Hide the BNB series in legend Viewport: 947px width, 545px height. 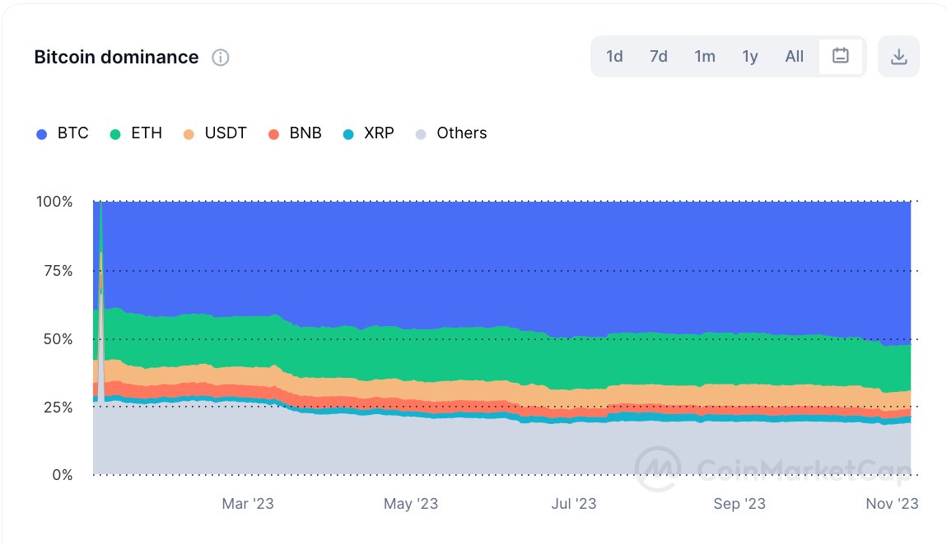coord(295,133)
